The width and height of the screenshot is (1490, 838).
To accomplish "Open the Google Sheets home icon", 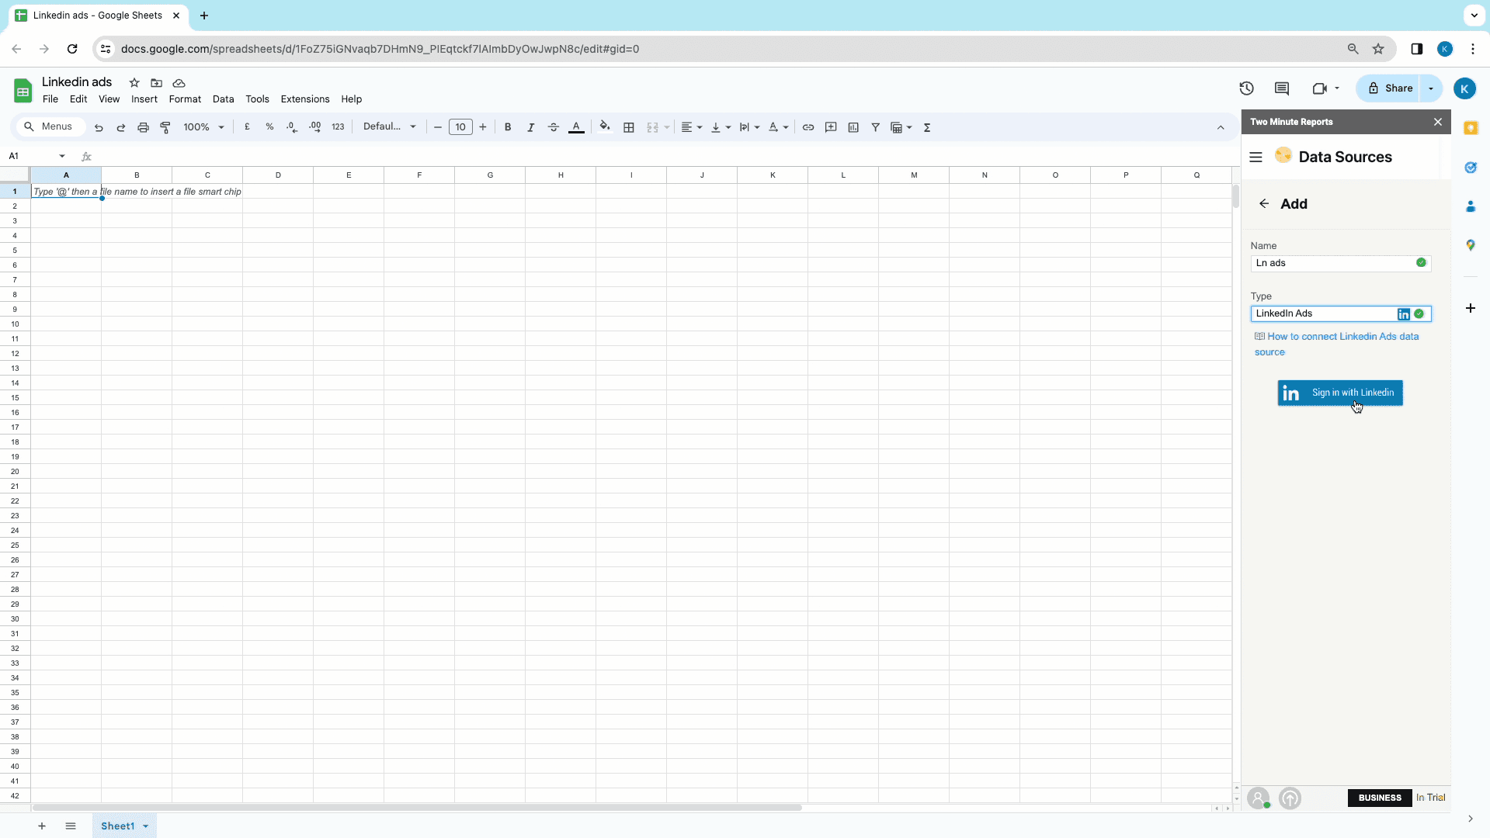I will point(23,91).
